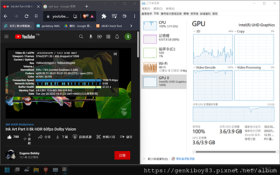Open the Windows Start menu
This screenshot has height=175, width=280.
[7, 170]
